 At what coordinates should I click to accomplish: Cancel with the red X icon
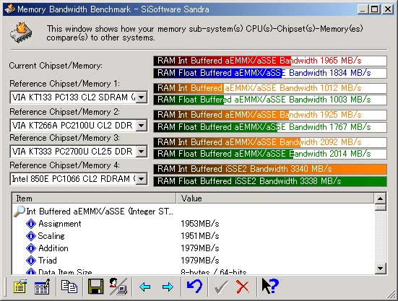click(x=243, y=287)
